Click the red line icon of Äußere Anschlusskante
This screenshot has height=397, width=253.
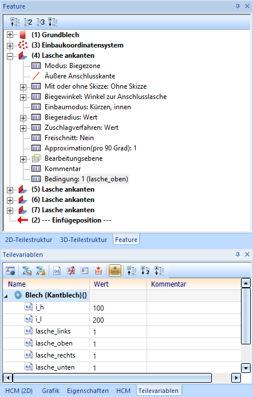point(36,76)
